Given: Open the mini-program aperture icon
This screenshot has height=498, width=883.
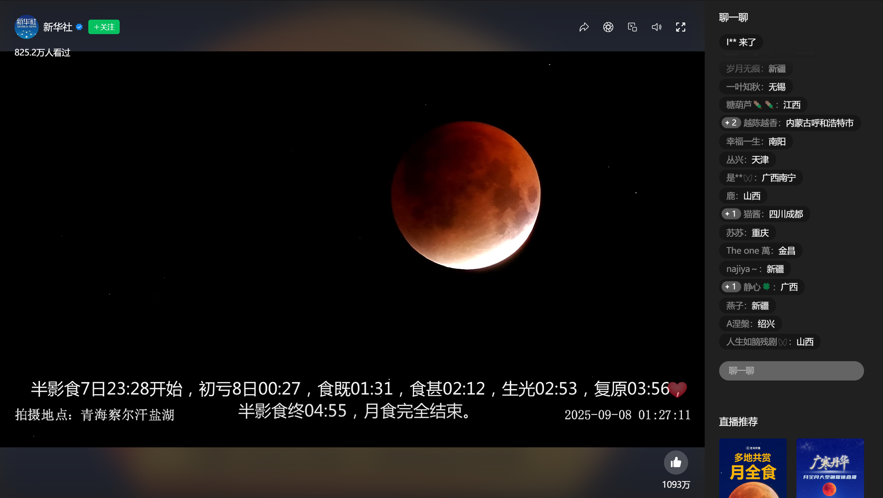Looking at the screenshot, I should pyautogui.click(x=608, y=27).
